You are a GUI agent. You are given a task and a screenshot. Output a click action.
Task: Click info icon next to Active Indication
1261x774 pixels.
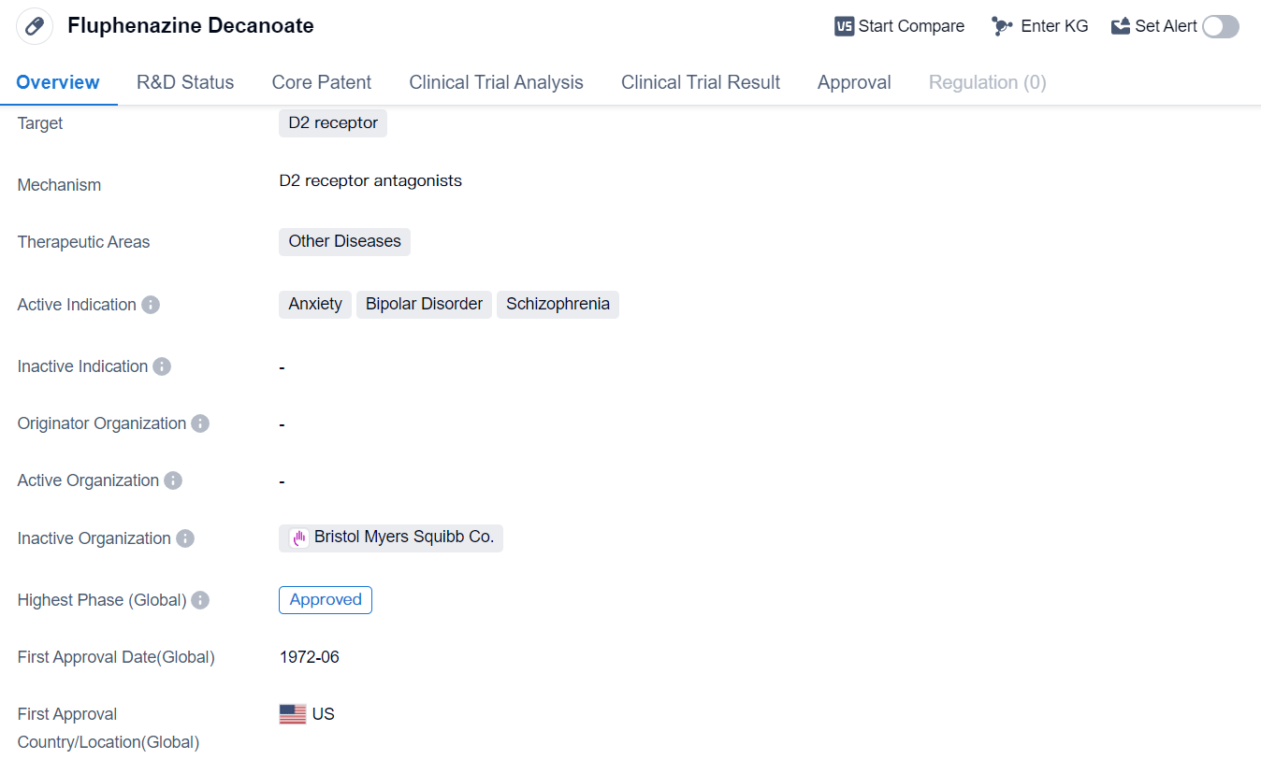point(151,305)
